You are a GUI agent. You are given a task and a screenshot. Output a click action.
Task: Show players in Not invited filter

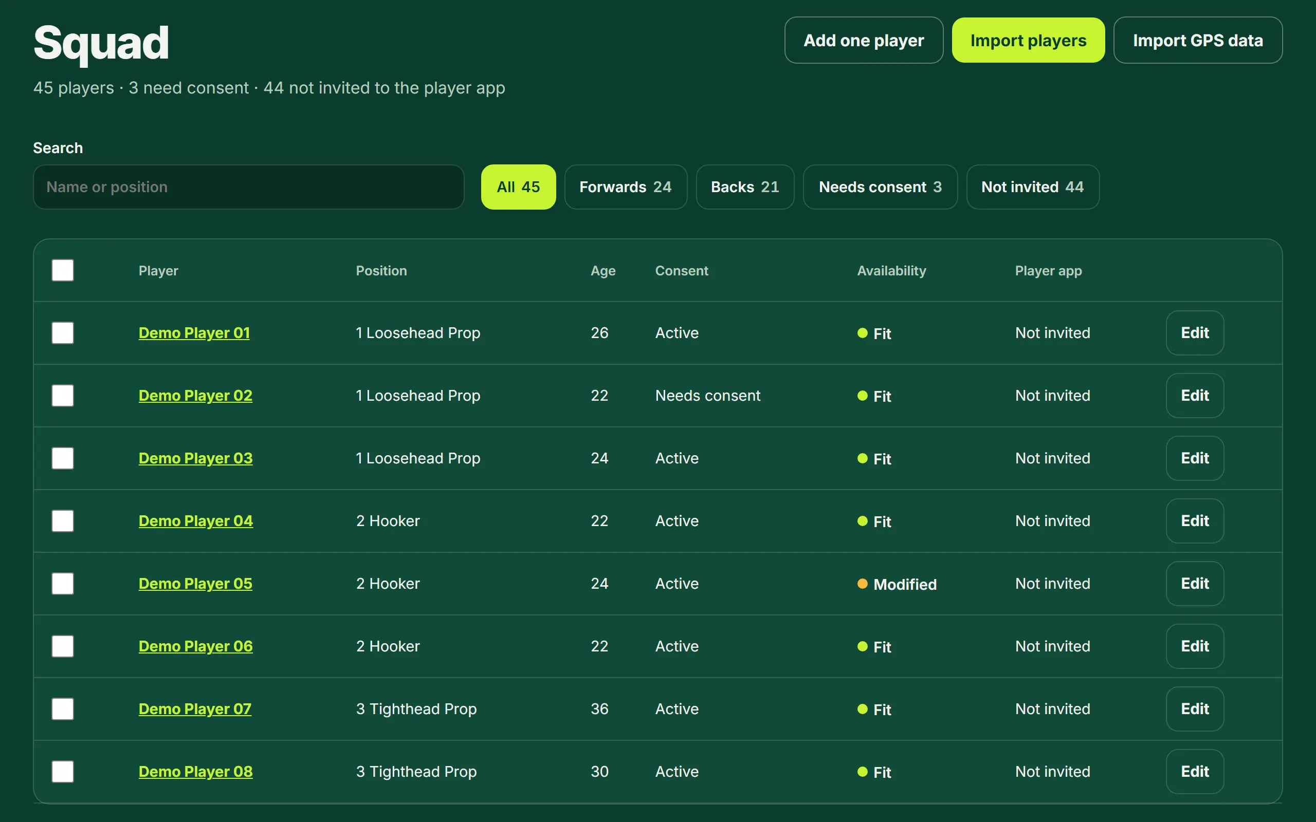(1033, 187)
